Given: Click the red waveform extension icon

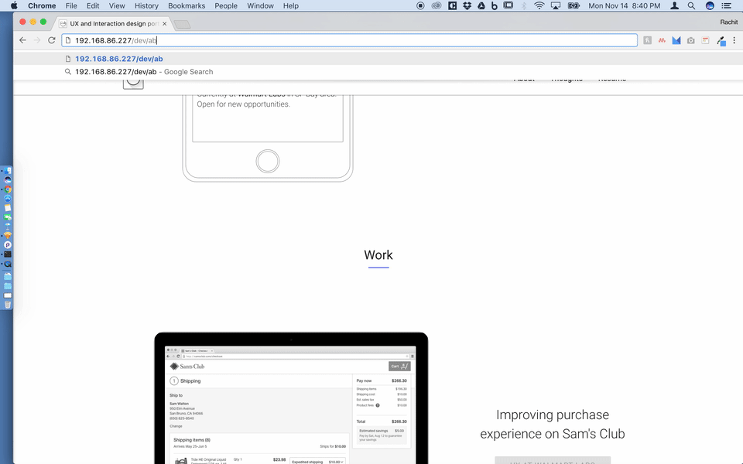Looking at the screenshot, I should coord(662,40).
